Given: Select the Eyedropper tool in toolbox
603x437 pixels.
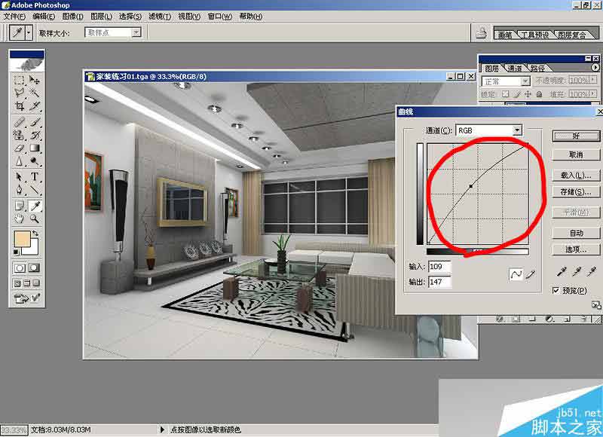Looking at the screenshot, I should (35, 206).
